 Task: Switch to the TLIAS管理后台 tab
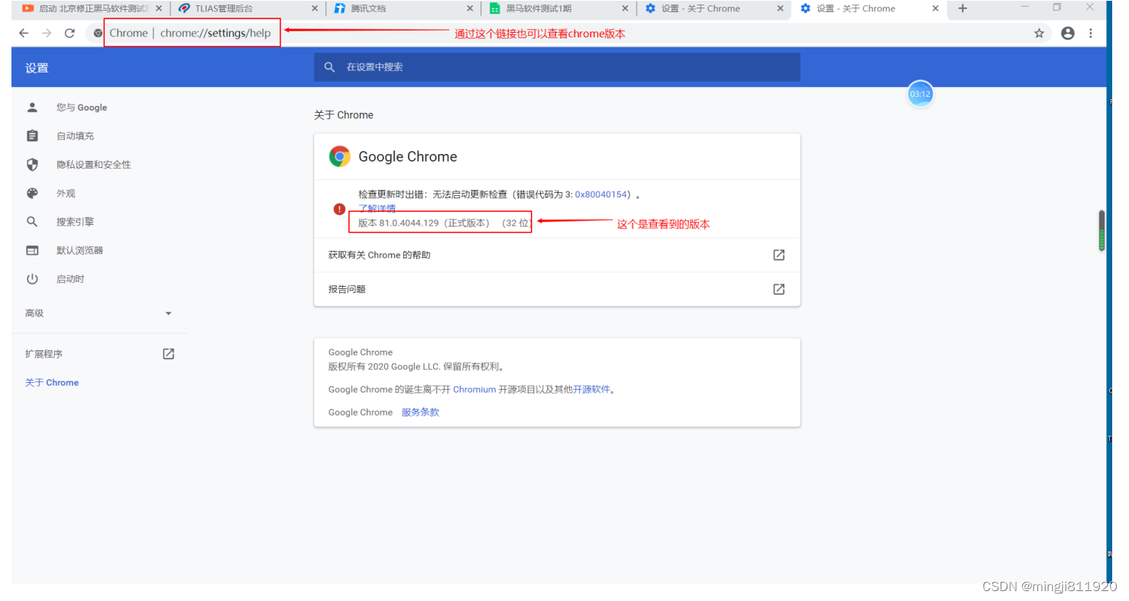(247, 8)
